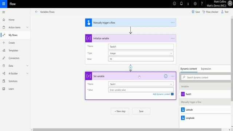Click the Latitude trigger icon
The image size is (233, 131).
183,110
